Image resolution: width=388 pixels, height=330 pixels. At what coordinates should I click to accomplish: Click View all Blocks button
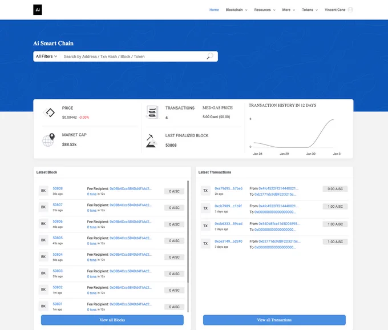point(112,320)
